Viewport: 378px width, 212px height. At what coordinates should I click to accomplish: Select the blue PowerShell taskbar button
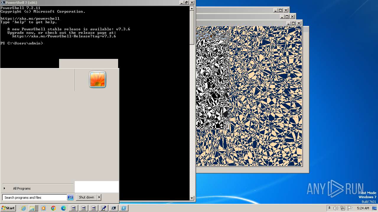124,208
